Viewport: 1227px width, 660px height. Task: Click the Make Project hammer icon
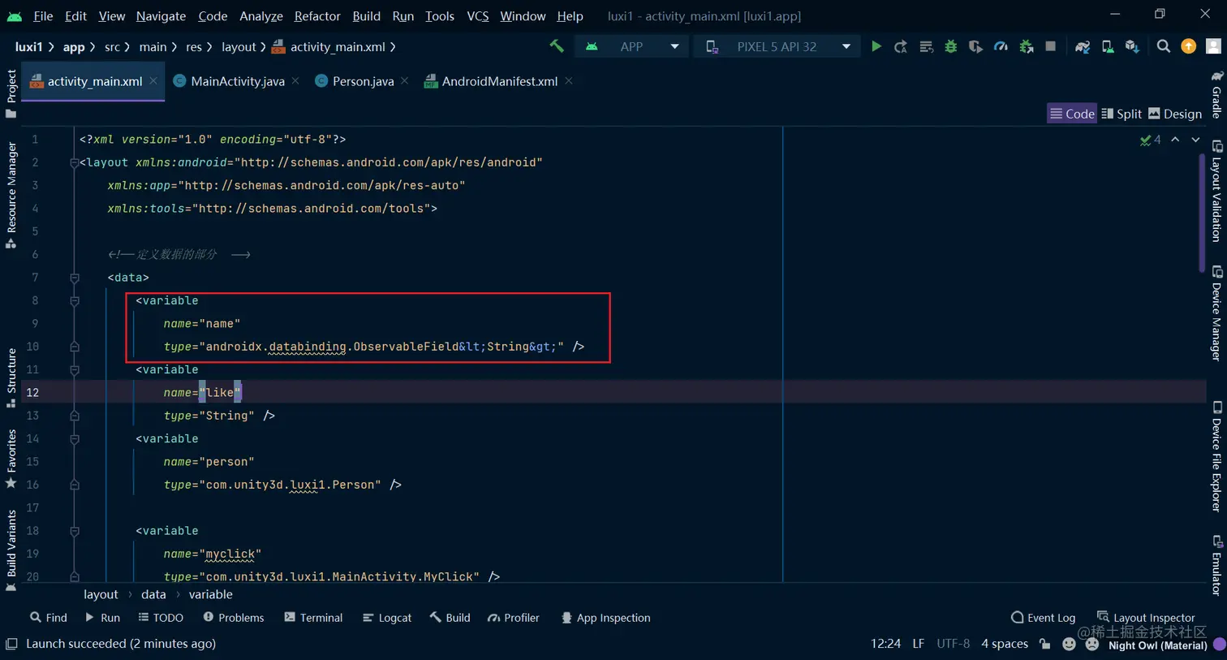(x=557, y=46)
